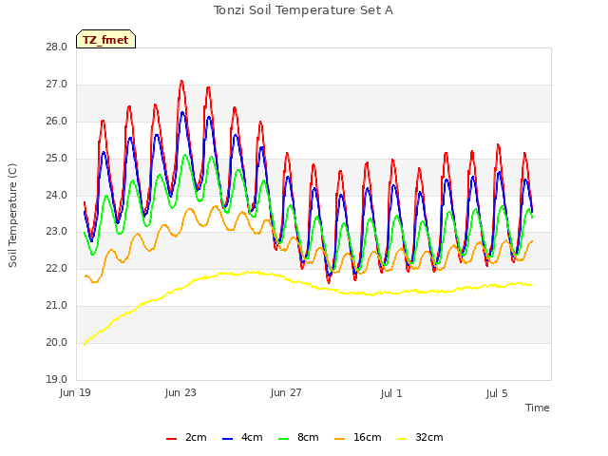
Task: Click the Jun 19 x-axis tick label
Action: coord(75,392)
